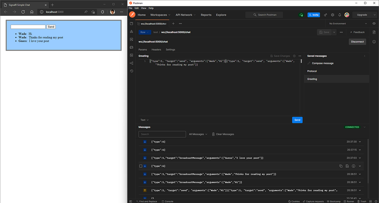Open the Collections sidebar icon in Postman
Viewport: 379px width, 203px height.
click(x=131, y=24)
